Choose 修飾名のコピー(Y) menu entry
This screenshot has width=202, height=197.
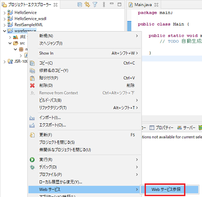85,71
